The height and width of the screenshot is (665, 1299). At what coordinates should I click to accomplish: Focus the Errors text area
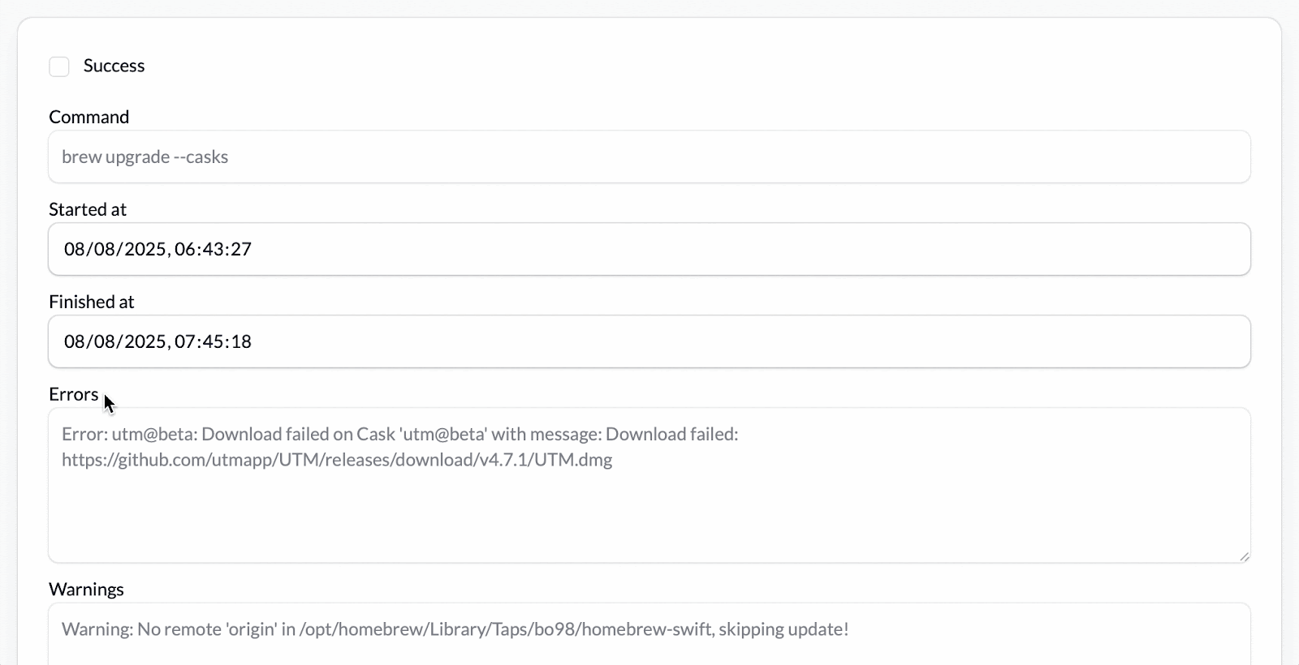pyautogui.click(x=648, y=511)
